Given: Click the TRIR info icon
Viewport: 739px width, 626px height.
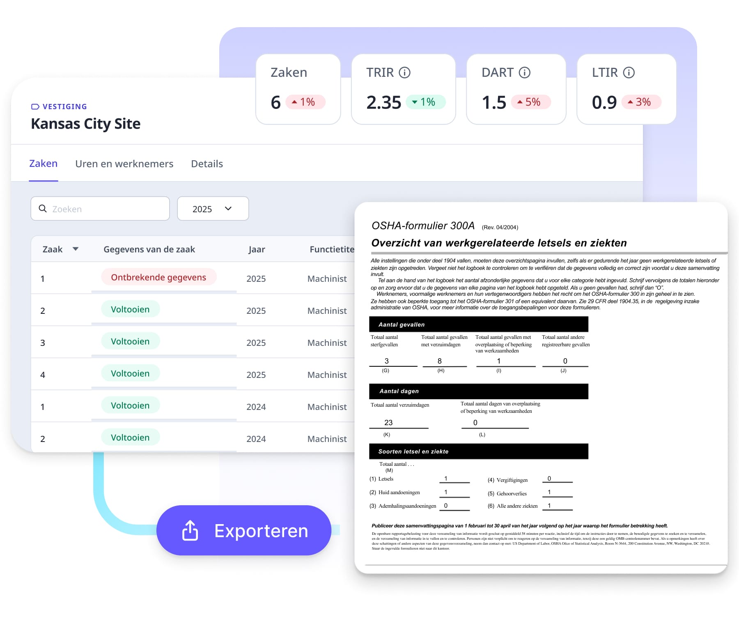Looking at the screenshot, I should tap(404, 73).
